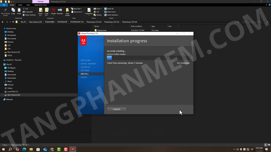Switch to the View ribbon tab
Viewport: 271px width, 152px height.
click(28, 5)
